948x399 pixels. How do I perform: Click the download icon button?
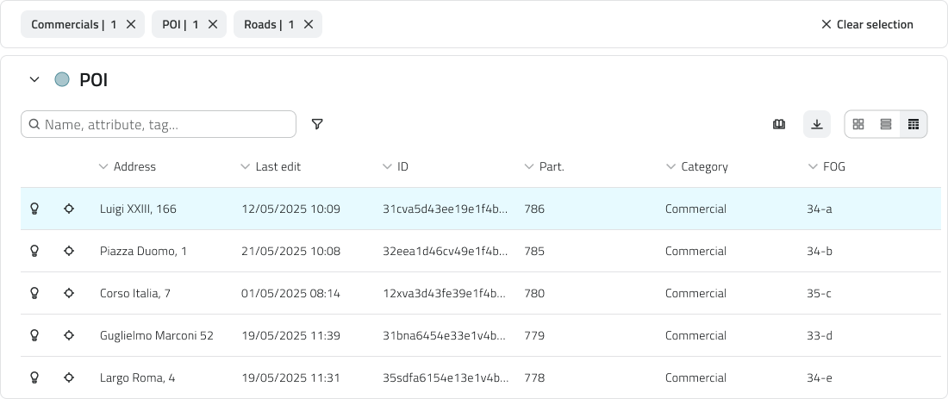pos(817,125)
